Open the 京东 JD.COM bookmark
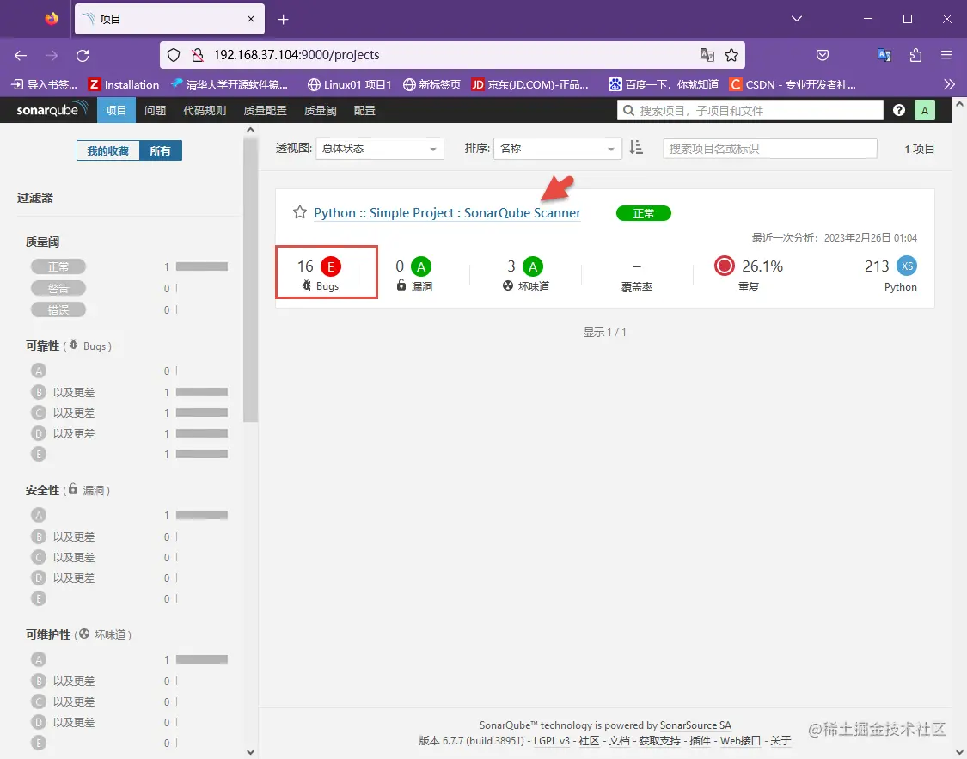 pyautogui.click(x=529, y=84)
